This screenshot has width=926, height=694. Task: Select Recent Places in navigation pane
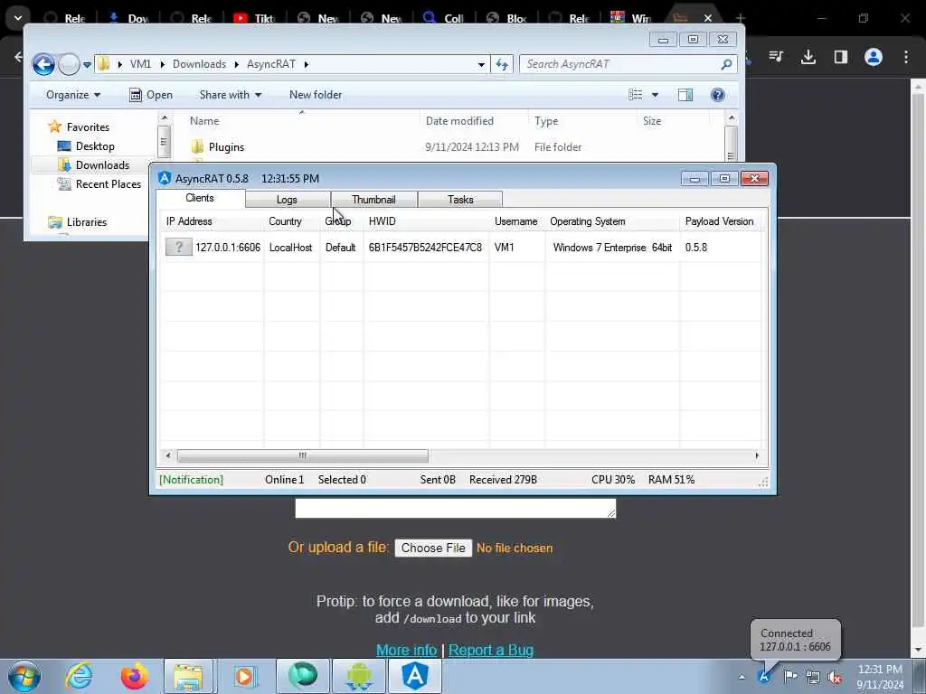point(109,184)
